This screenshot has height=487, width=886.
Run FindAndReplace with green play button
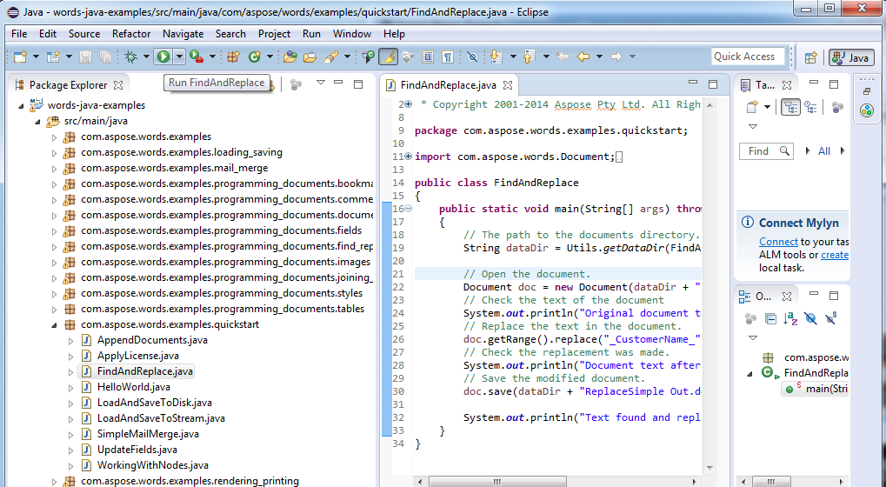tap(163, 57)
